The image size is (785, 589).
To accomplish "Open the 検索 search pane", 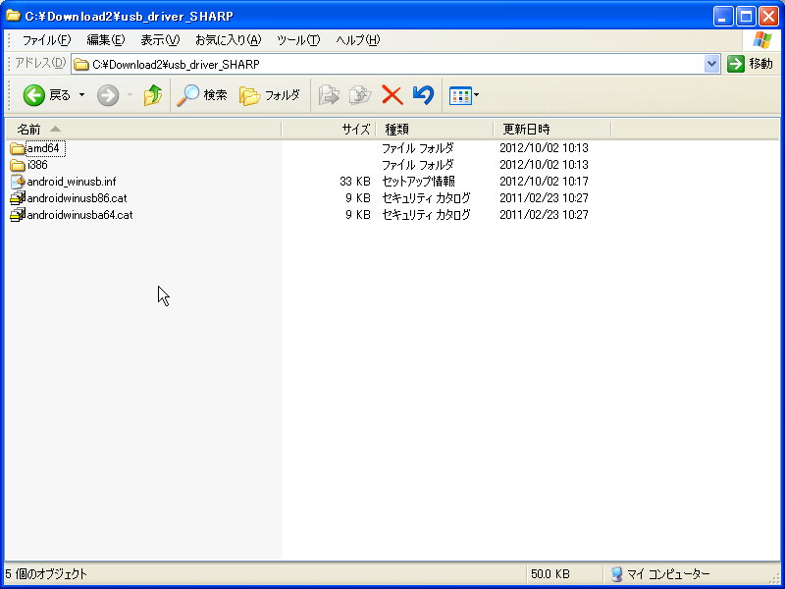I will [x=202, y=95].
